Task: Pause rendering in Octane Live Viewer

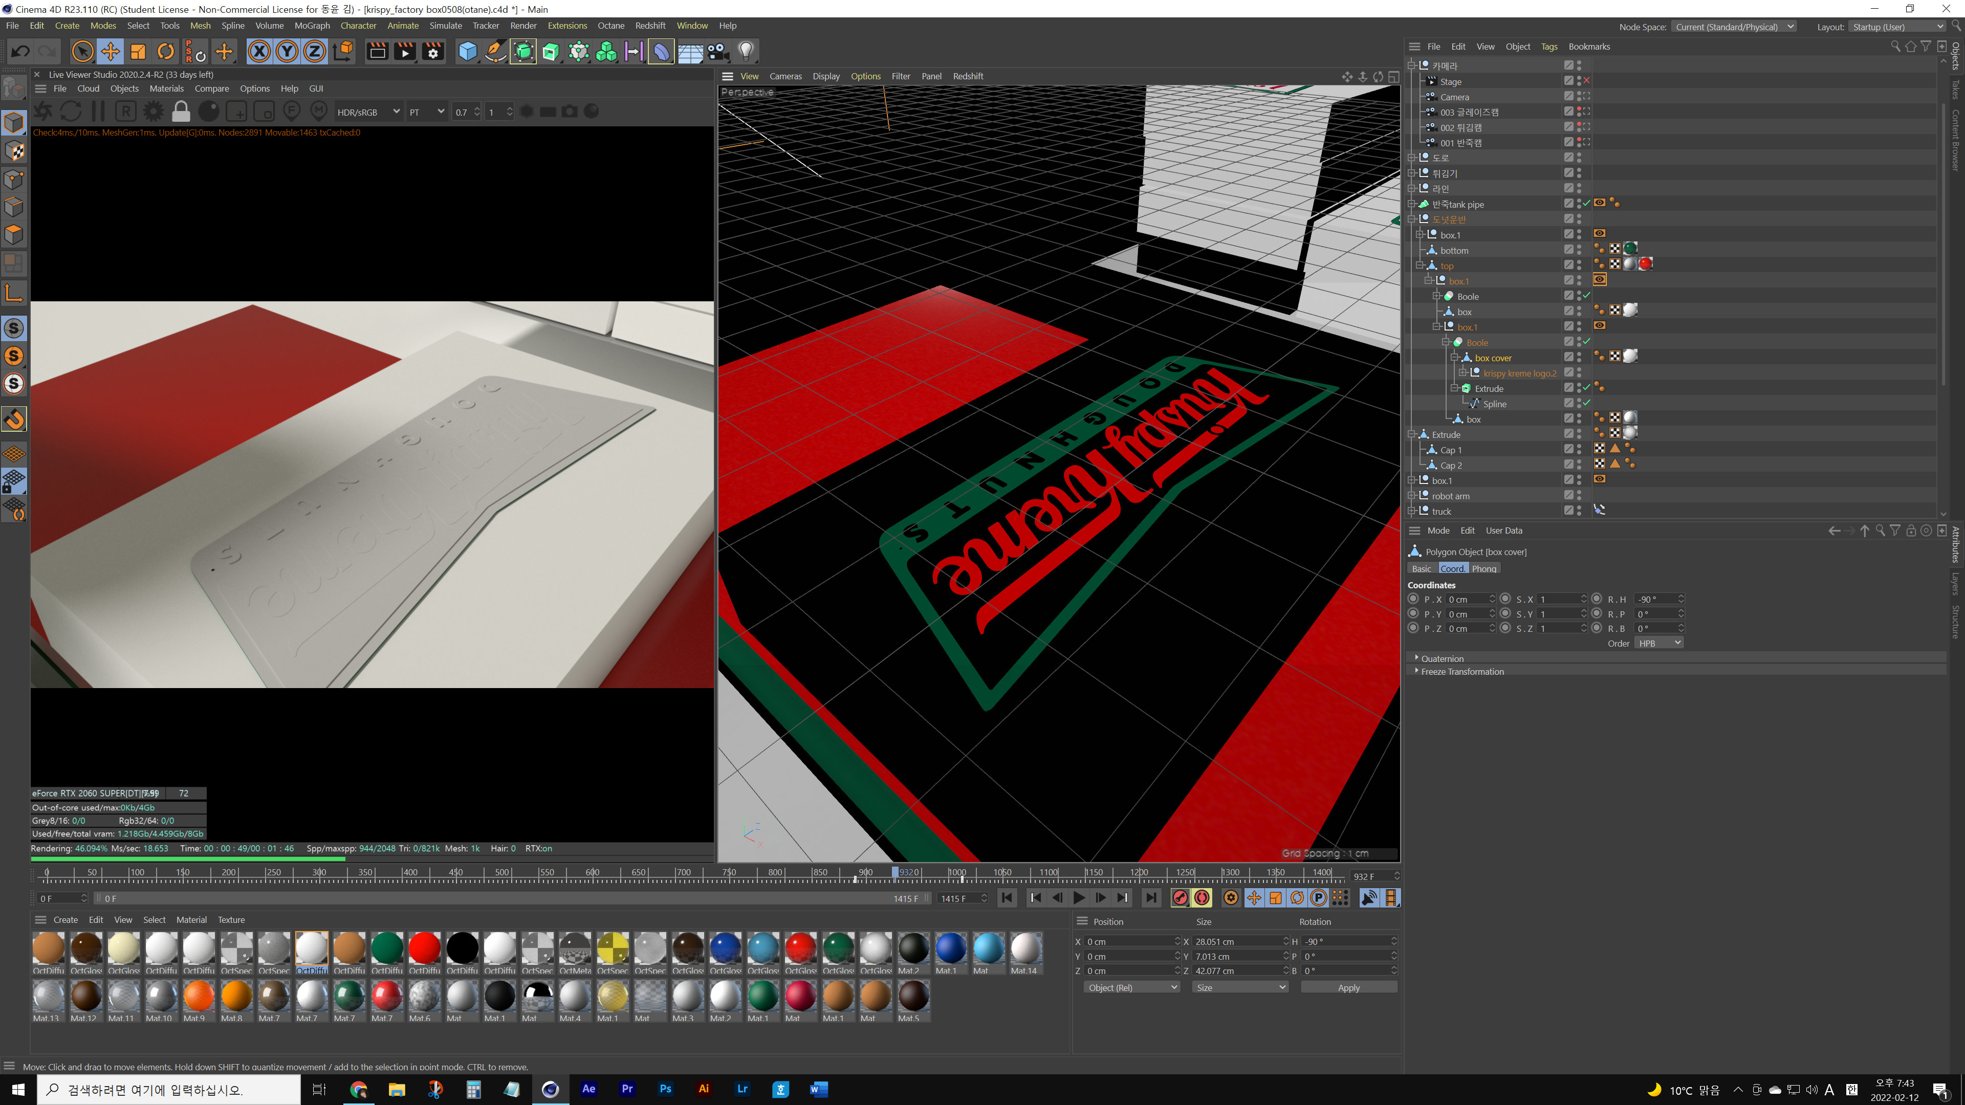Action: point(98,112)
